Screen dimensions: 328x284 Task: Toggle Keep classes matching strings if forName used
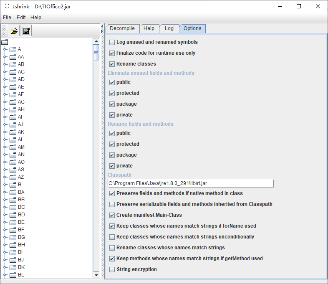coord(112,226)
